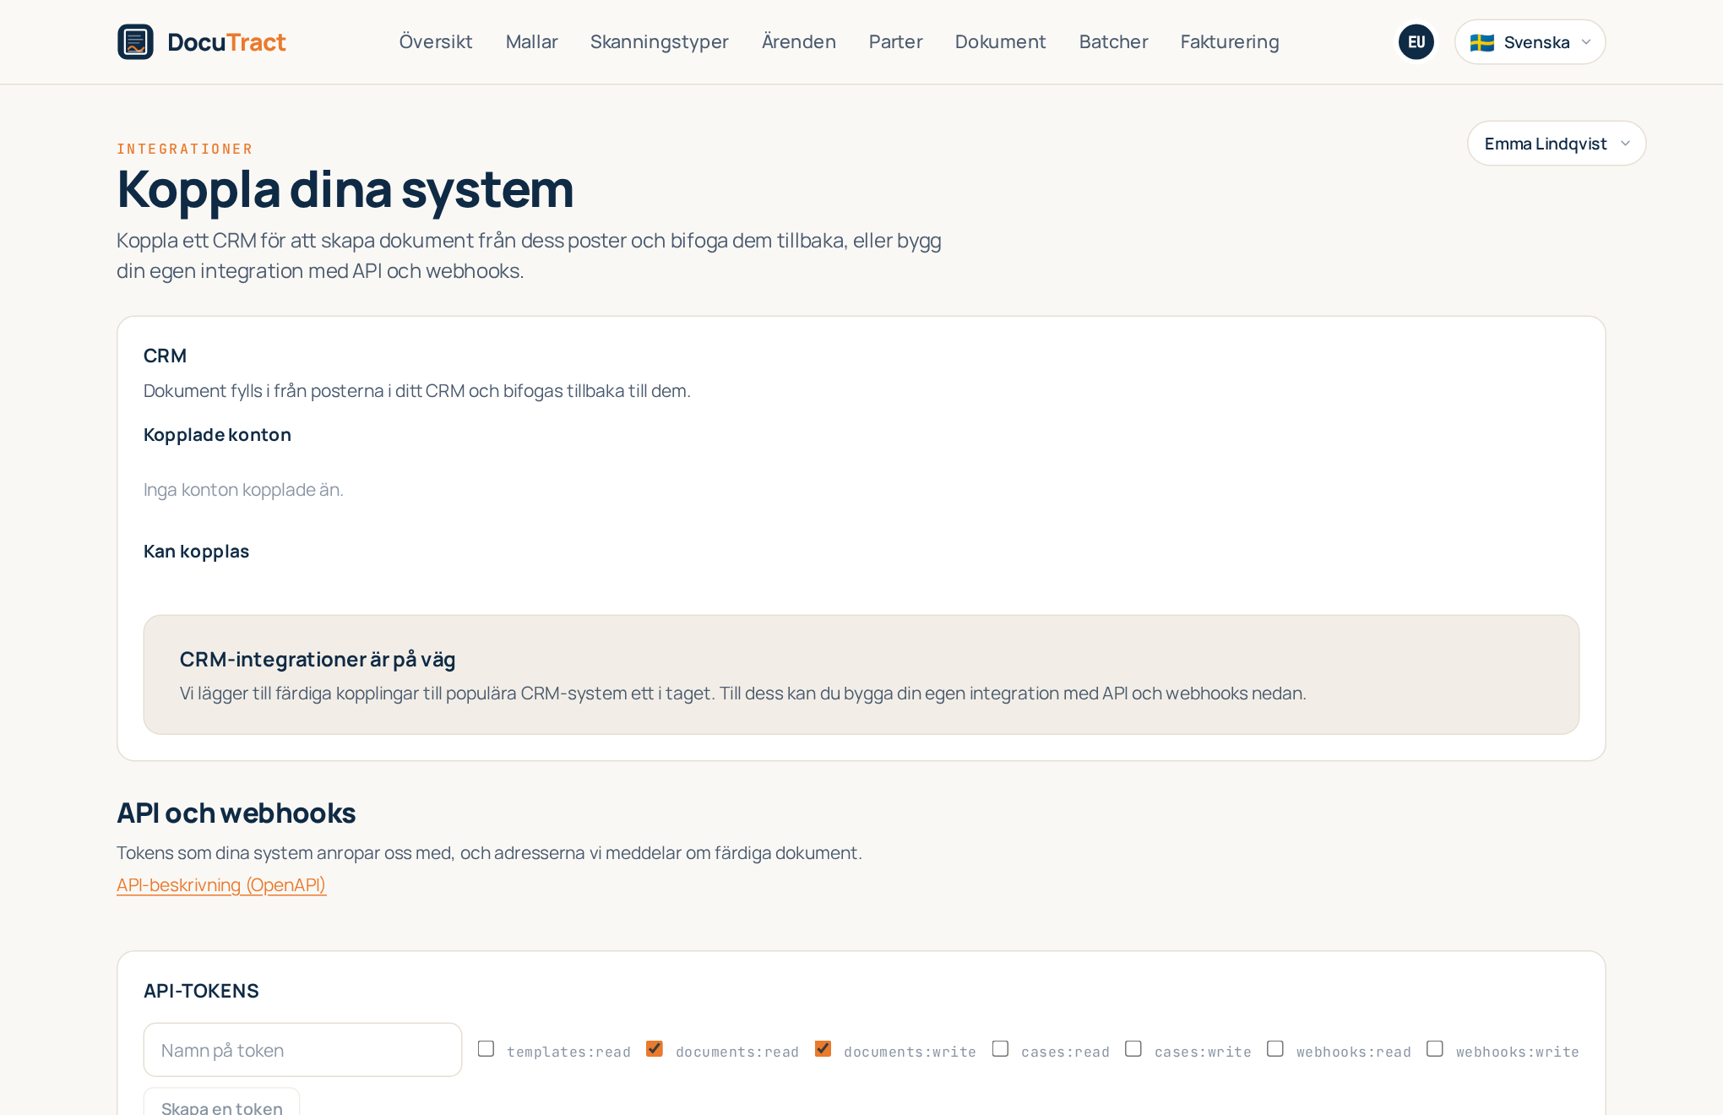Switch to the Dokument section

[1000, 41]
